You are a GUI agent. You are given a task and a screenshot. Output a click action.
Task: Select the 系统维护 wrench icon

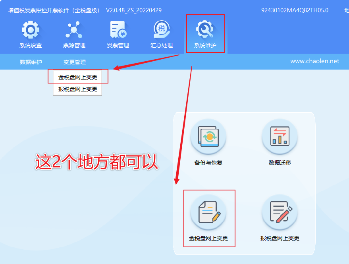pos(205,29)
